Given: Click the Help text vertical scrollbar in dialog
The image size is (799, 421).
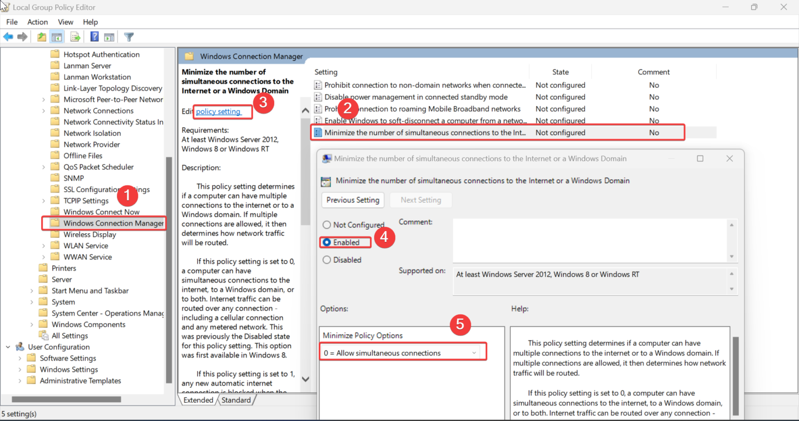Looking at the screenshot, I should click(x=736, y=377).
